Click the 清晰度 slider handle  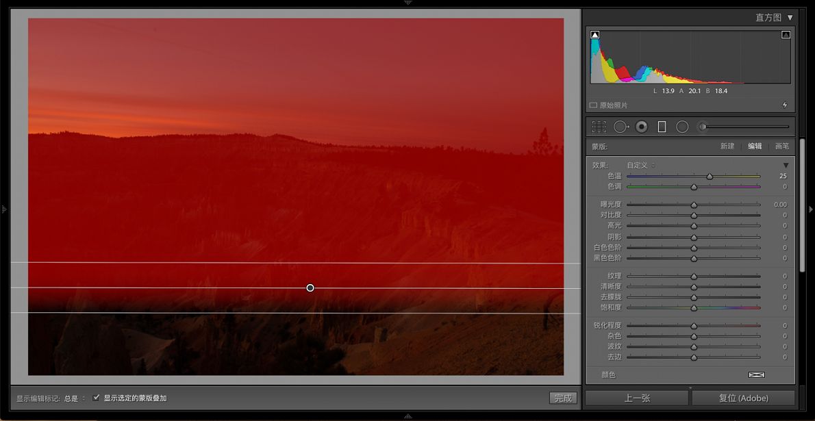(694, 287)
